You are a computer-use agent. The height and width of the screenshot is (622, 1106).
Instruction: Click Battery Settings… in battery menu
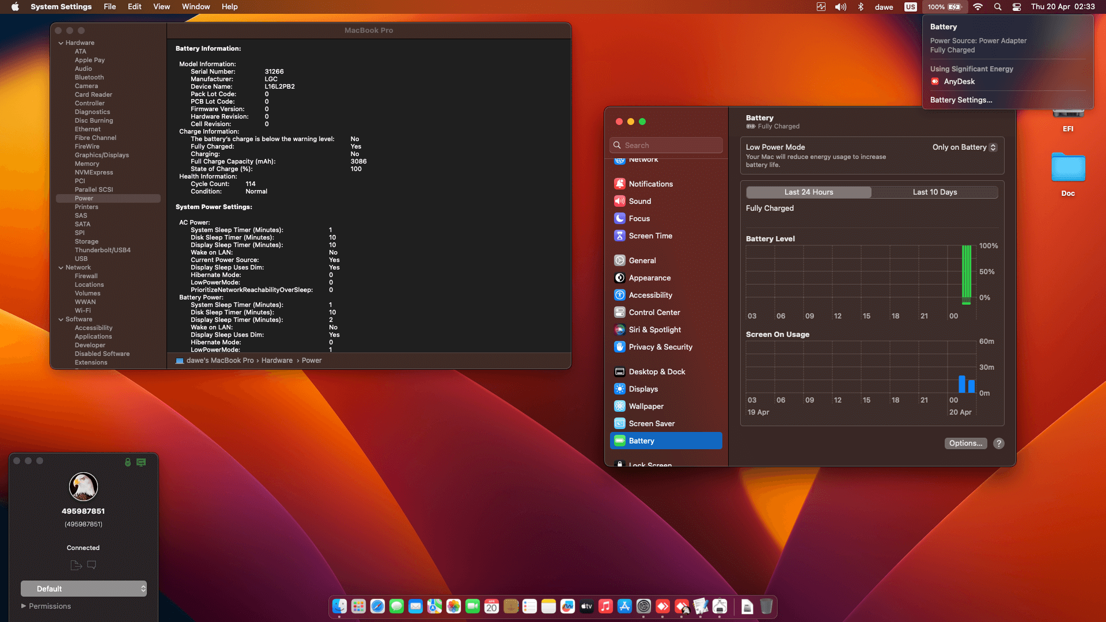[961, 100]
